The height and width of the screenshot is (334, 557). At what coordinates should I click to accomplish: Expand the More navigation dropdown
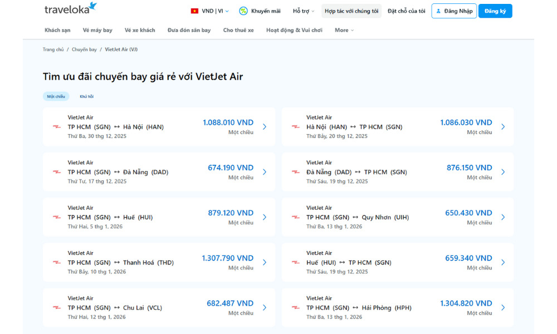point(344,30)
